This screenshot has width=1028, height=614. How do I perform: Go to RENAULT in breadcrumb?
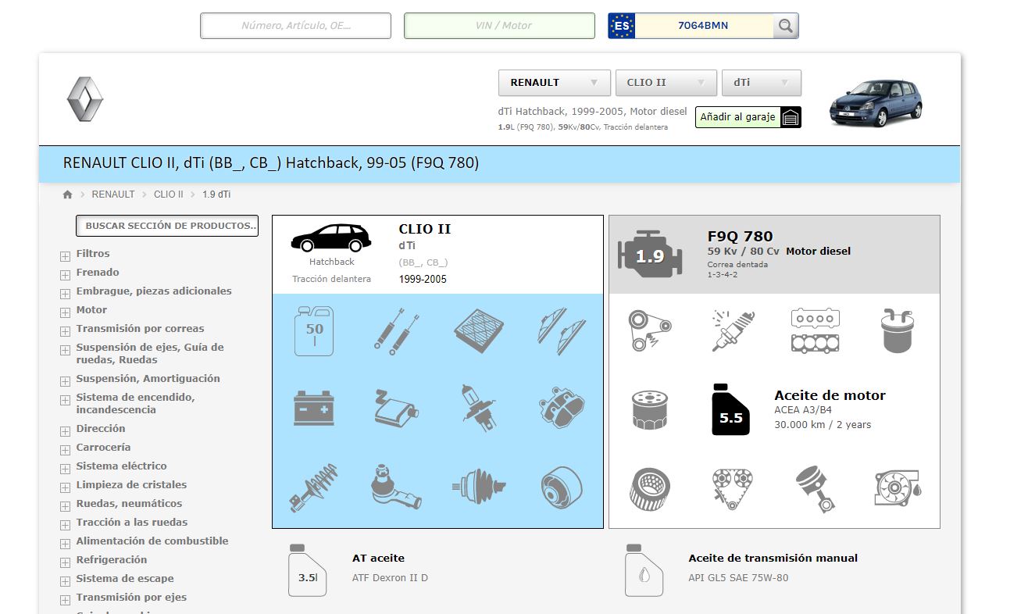(x=113, y=195)
